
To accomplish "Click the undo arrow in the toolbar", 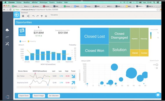I will tap(33, 16).
